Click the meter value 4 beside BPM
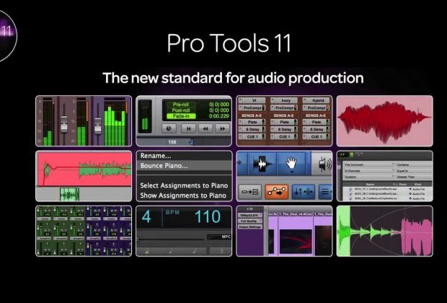Screen dimensions: 447x303 point(146,216)
